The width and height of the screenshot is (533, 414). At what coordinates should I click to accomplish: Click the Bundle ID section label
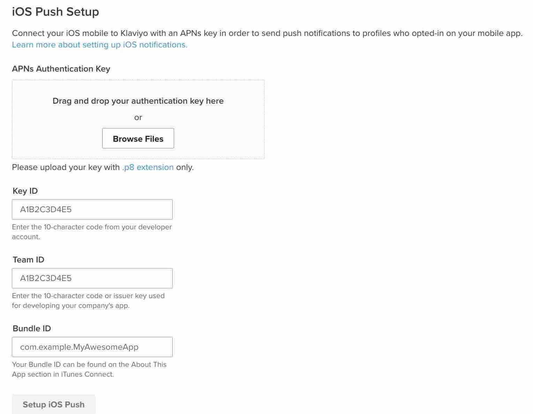pos(31,328)
